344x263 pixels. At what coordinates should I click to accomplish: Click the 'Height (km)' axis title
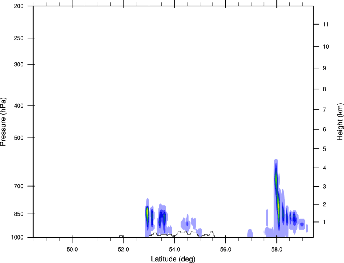pyautogui.click(x=340, y=122)
